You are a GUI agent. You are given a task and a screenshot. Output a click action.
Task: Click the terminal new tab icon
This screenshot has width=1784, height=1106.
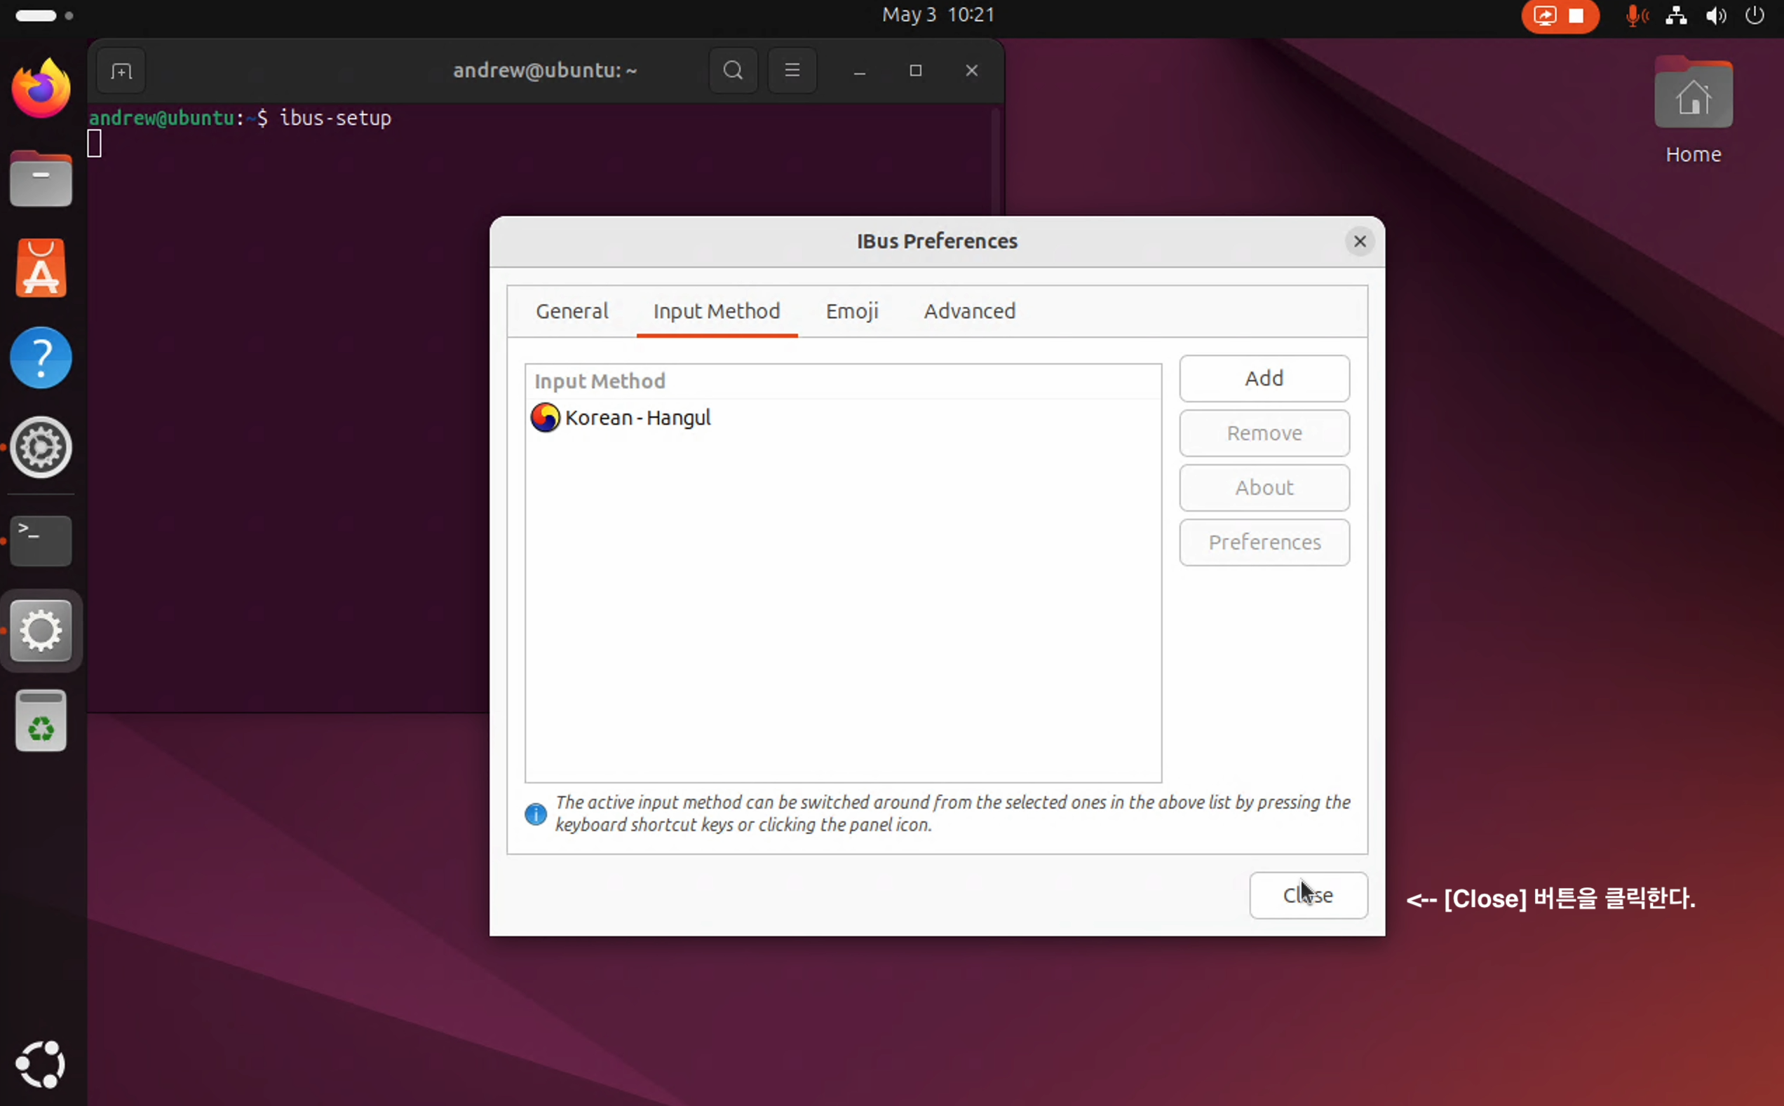coord(121,71)
